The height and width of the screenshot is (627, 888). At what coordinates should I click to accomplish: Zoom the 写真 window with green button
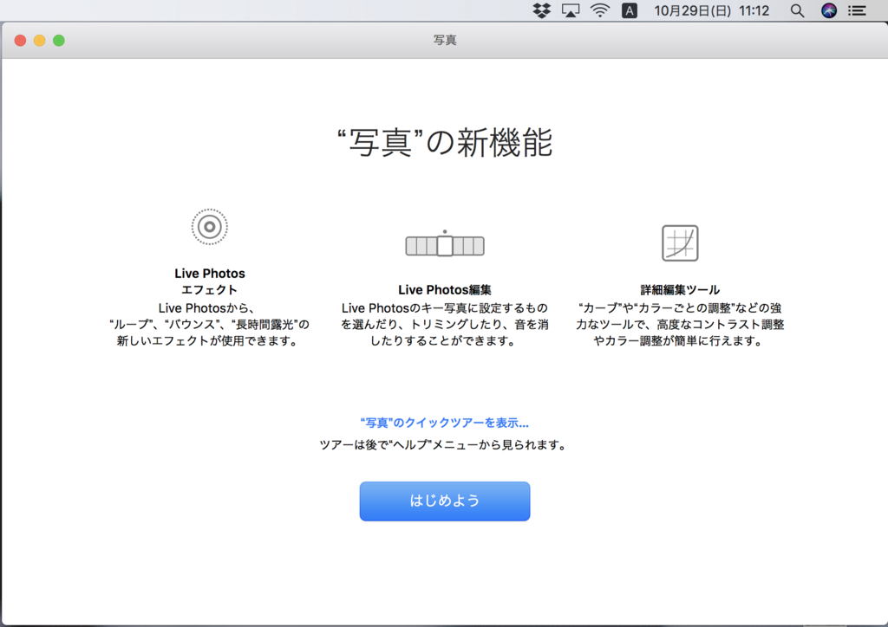pos(59,41)
